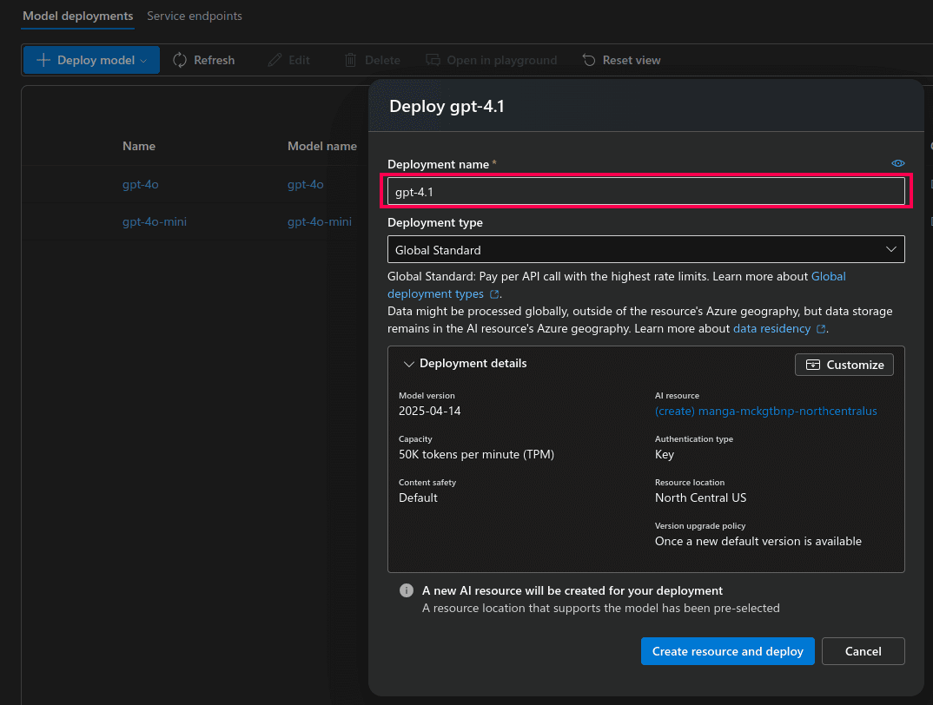933x705 pixels.
Task: Click inside the deployment name field
Action: coord(646,190)
